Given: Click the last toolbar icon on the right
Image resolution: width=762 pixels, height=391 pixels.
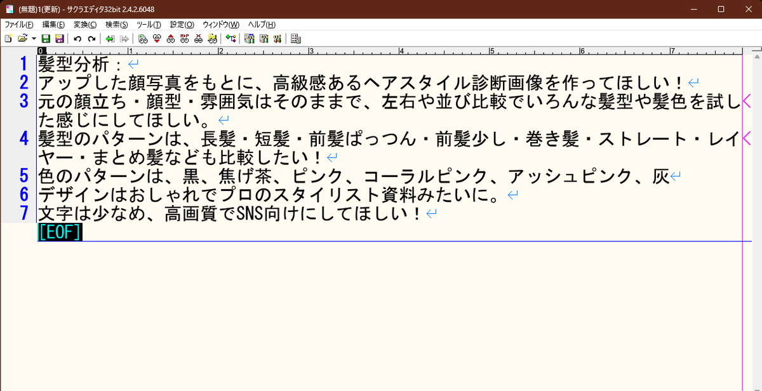Looking at the screenshot, I should (x=295, y=39).
